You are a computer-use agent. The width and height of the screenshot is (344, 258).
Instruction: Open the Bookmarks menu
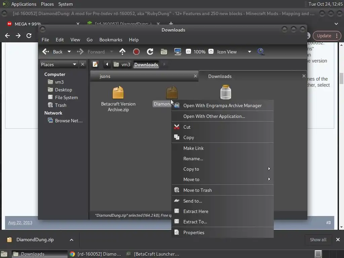tap(111, 40)
